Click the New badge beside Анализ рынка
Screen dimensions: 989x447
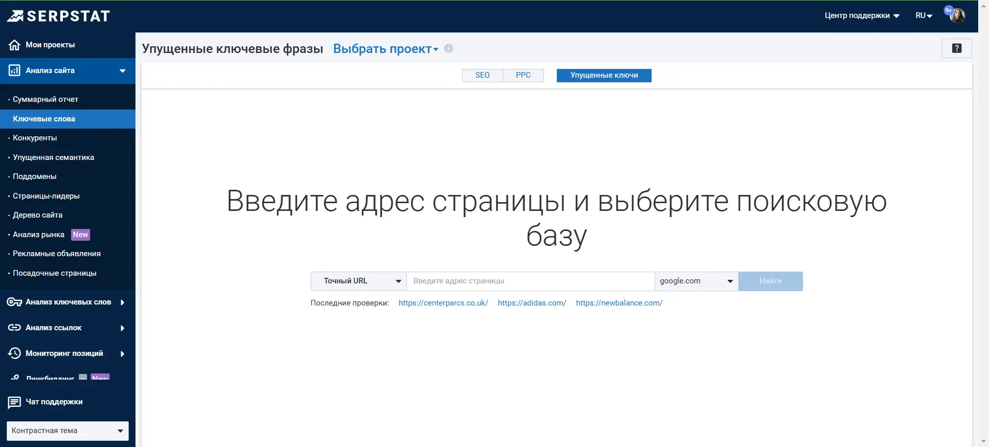click(x=80, y=235)
